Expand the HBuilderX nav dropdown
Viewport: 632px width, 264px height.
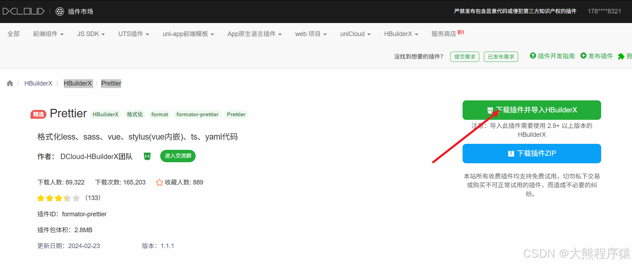pyautogui.click(x=401, y=34)
